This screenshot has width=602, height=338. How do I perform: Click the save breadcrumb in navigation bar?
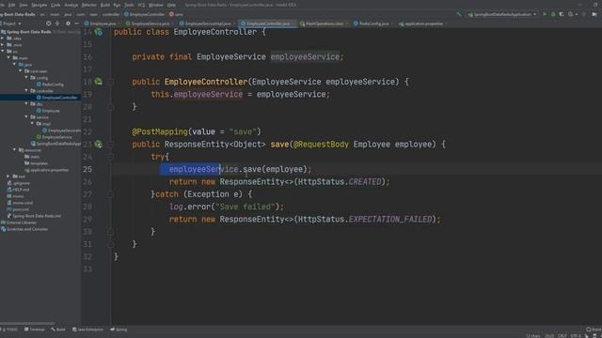click(x=177, y=14)
